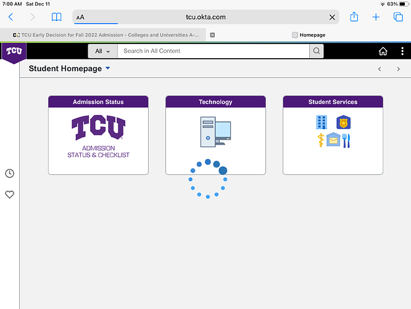Open the three-dot actions menu
Viewport: 411px width, 309px height.
point(402,51)
